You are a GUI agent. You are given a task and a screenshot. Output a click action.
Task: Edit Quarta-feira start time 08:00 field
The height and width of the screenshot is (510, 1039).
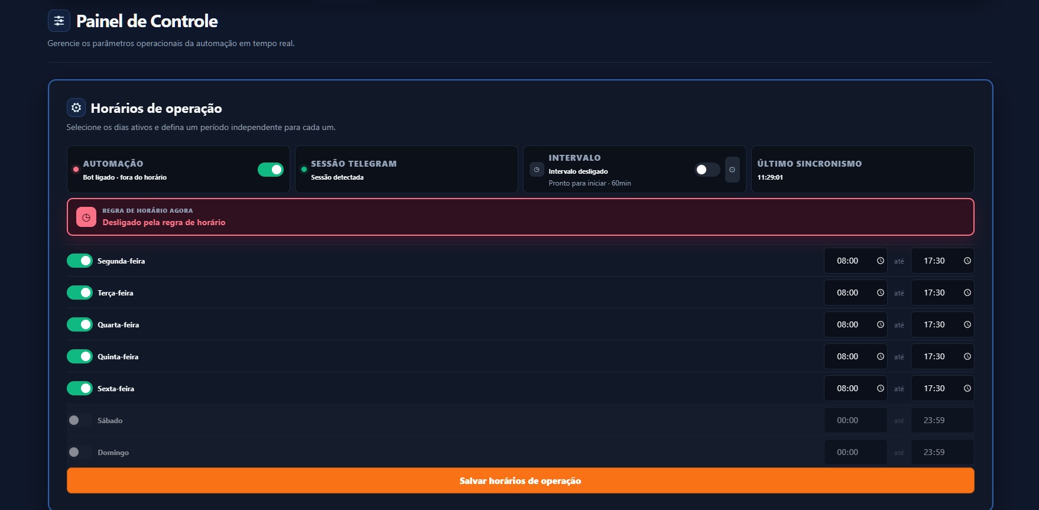point(855,324)
